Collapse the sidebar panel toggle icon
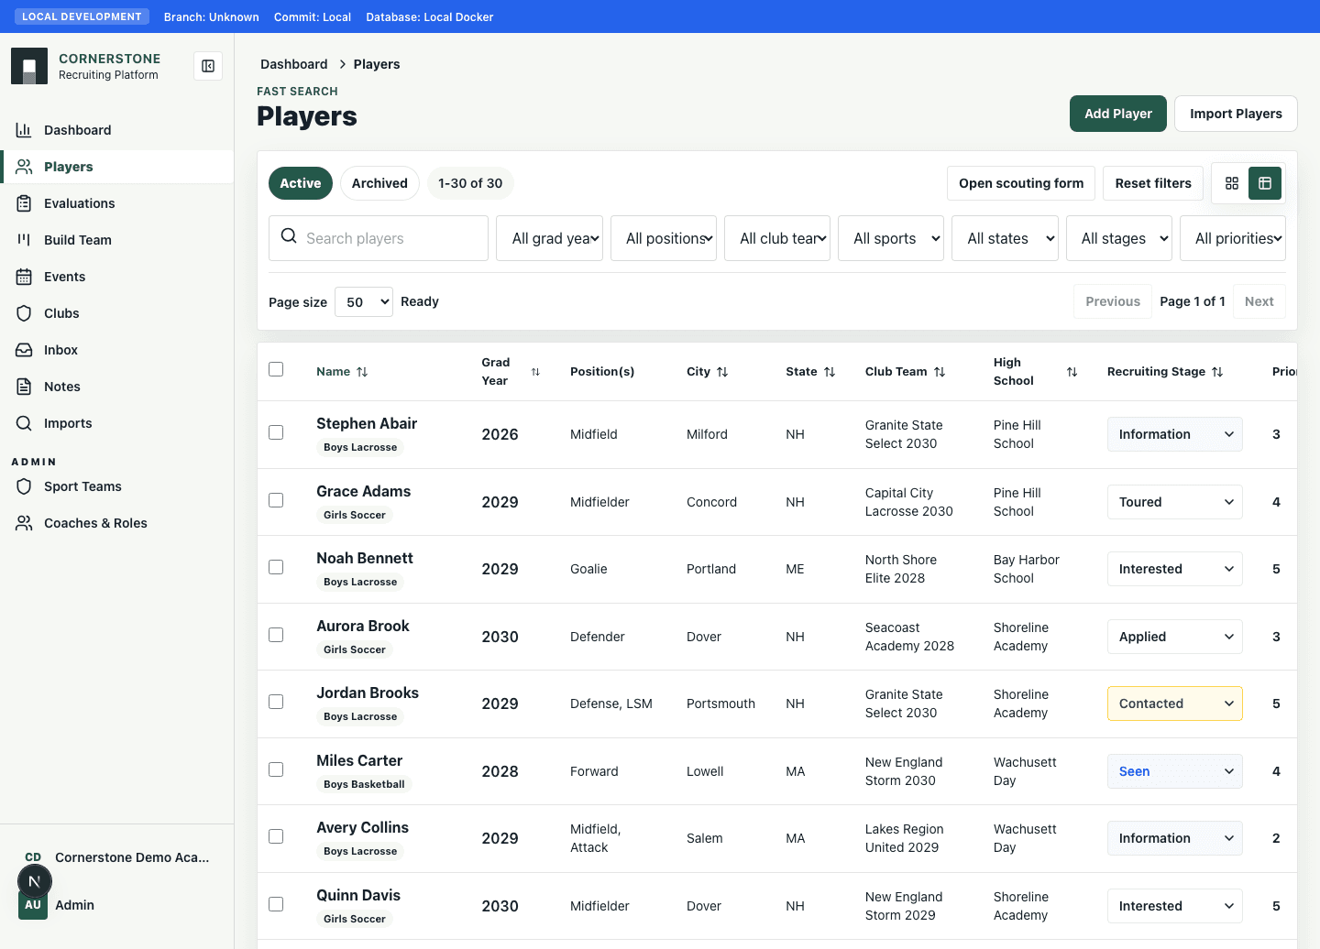The image size is (1320, 949). coord(208,66)
